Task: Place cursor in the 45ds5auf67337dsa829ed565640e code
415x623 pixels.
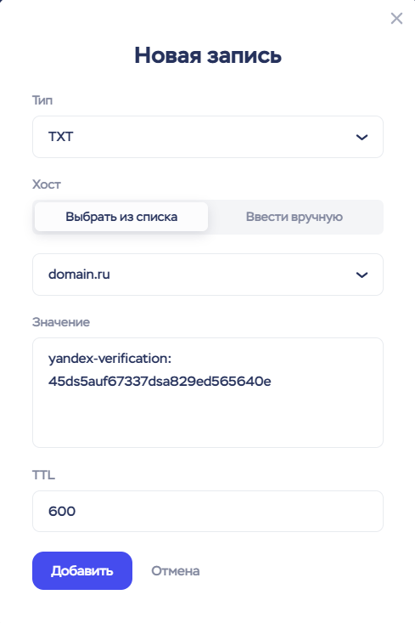Action: tap(160, 382)
